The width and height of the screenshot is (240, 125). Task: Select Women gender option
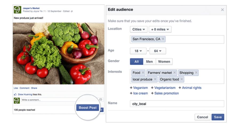[x=164, y=62]
